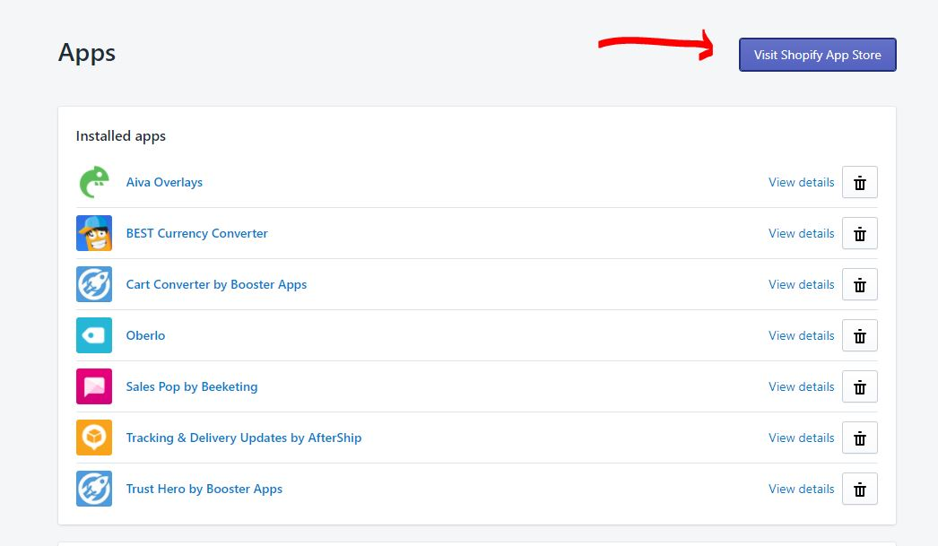The height and width of the screenshot is (546, 938).
Task: Uninstall Trust Hero with trash icon
Action: [860, 490]
